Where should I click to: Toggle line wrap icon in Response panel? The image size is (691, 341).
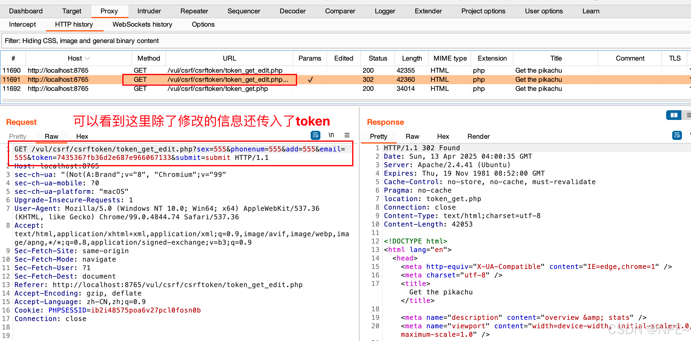coord(677,135)
